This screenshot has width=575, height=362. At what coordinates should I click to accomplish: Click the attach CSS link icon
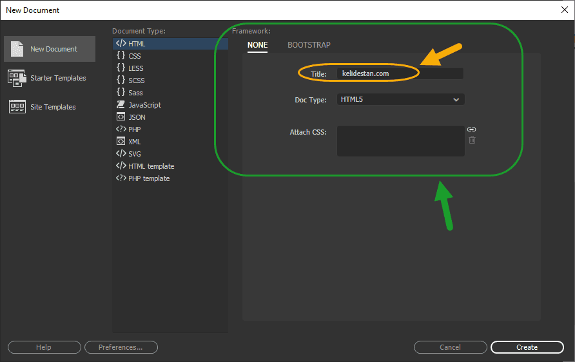tap(472, 129)
